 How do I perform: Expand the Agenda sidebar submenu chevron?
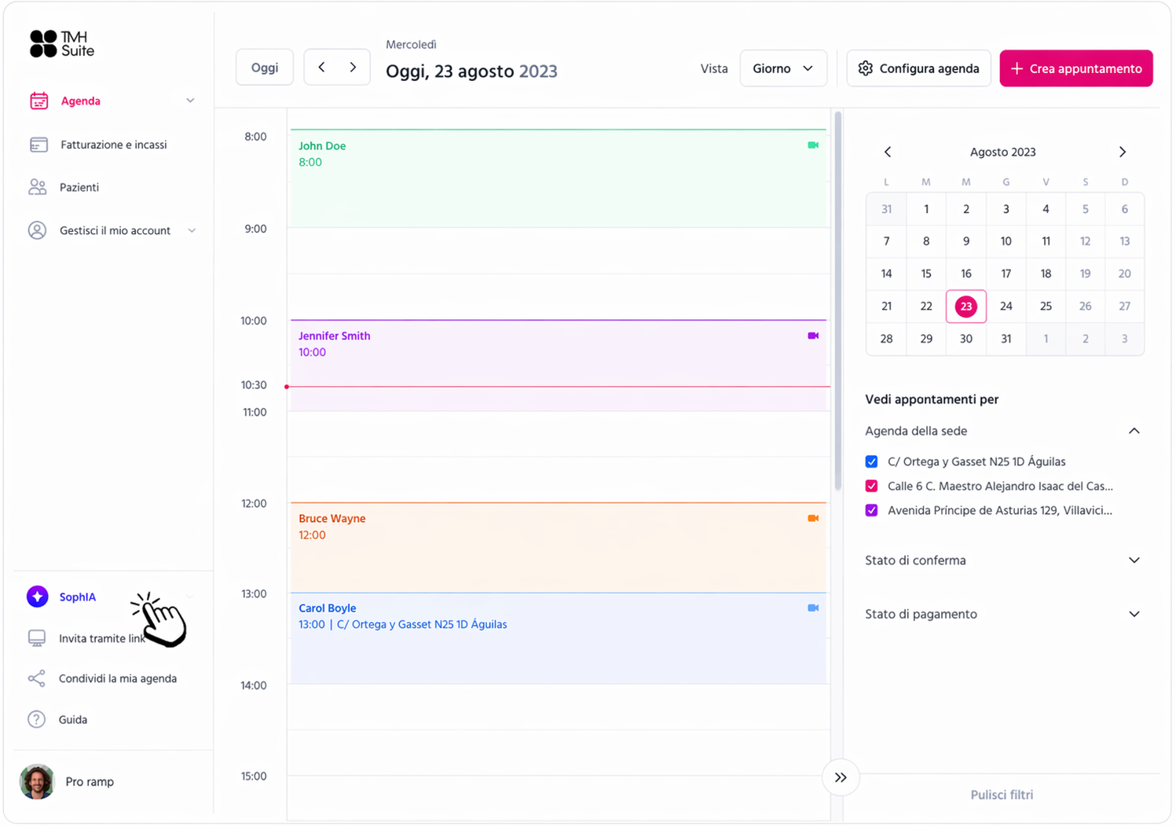190,101
